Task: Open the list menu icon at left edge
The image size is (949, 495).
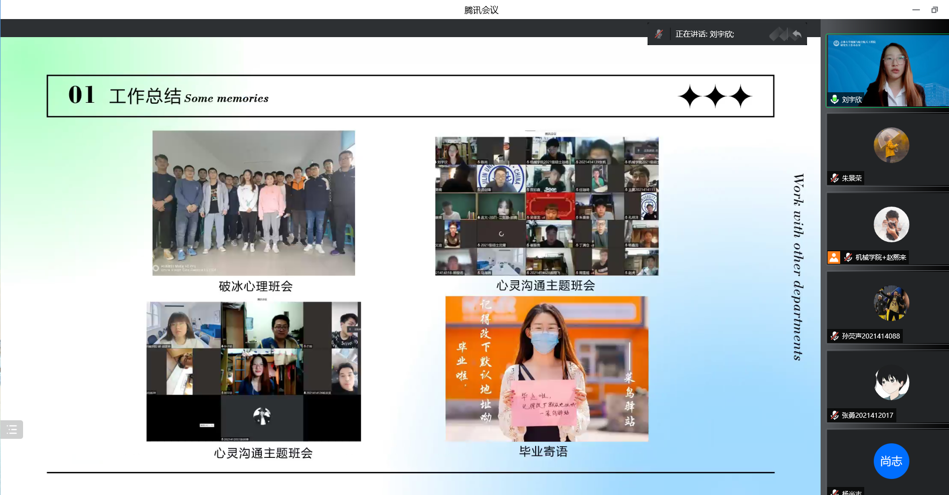Action: (12, 429)
